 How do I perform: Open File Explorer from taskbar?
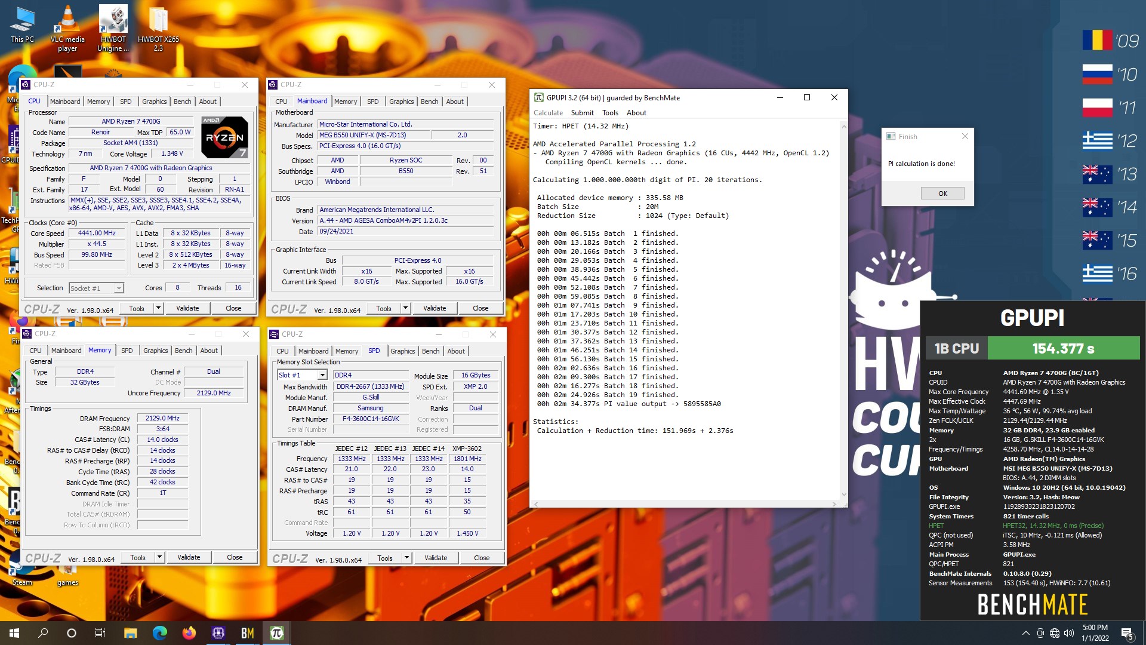[x=131, y=633]
